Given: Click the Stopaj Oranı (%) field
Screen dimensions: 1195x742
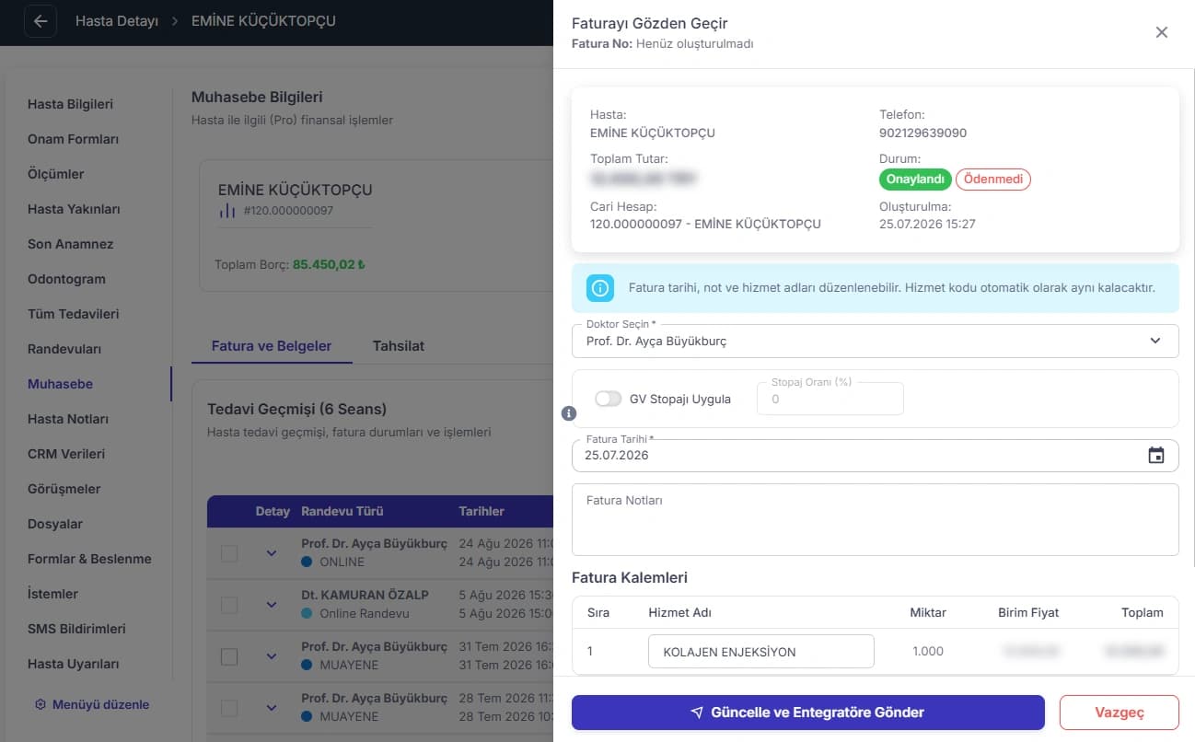Looking at the screenshot, I should 830,399.
